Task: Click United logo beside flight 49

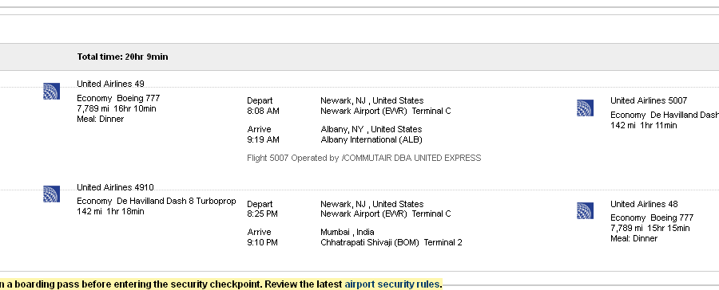Action: click(x=51, y=91)
